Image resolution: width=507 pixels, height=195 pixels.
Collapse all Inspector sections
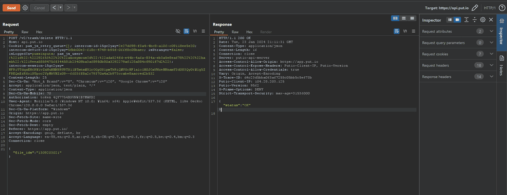[474, 20]
